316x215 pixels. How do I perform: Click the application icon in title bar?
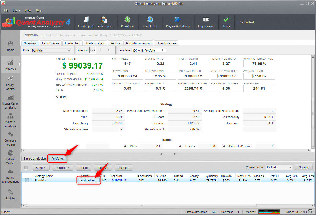click(x=3, y=3)
